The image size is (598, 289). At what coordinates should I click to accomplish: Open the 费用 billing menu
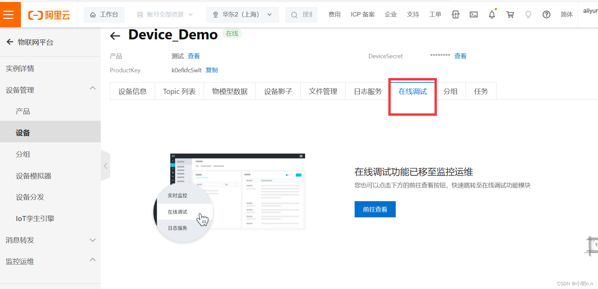tap(334, 14)
